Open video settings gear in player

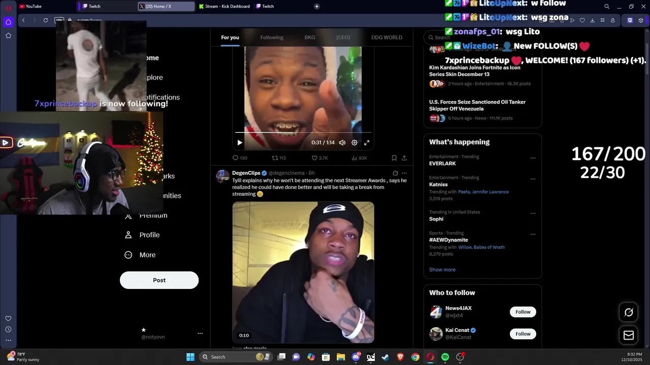point(354,142)
